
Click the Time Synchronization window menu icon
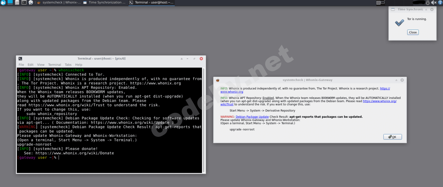393,9
